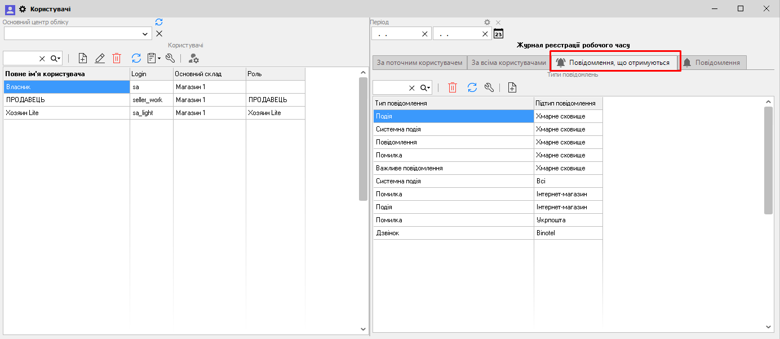
Task: Open user settings wrench icon
Action: coord(170,58)
